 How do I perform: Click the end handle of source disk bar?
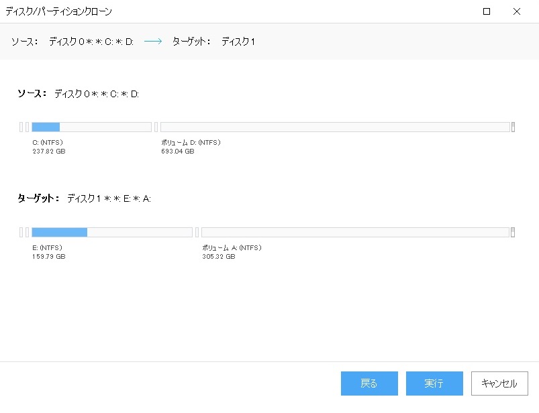click(x=513, y=127)
